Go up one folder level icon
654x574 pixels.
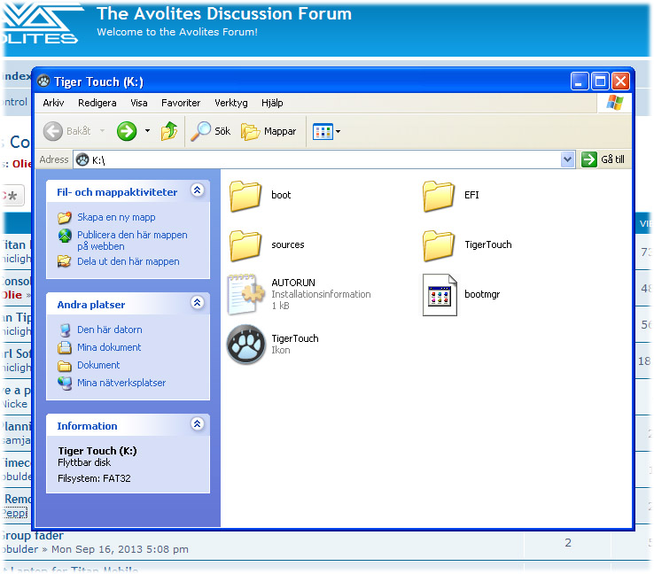tap(169, 131)
